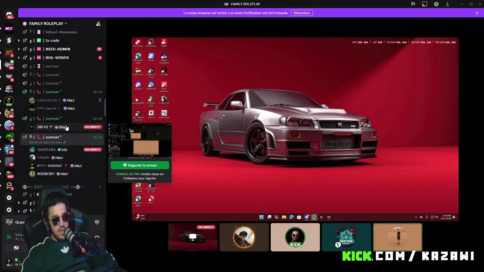484x272 pixels.
Task: Click the green download update icon
Action: click(447, 4)
